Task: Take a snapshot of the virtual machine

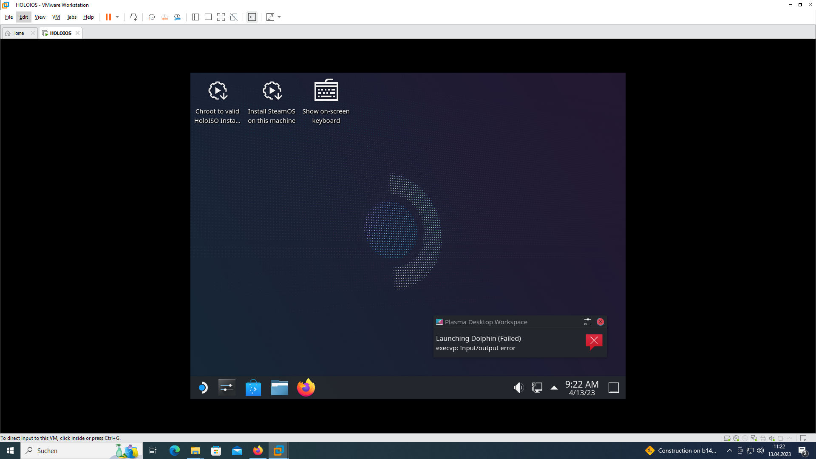Action: [x=151, y=17]
